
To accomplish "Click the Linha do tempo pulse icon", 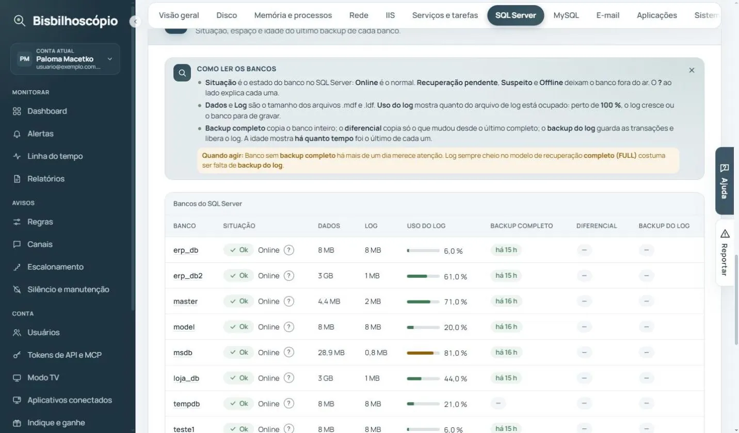I will click(x=17, y=156).
